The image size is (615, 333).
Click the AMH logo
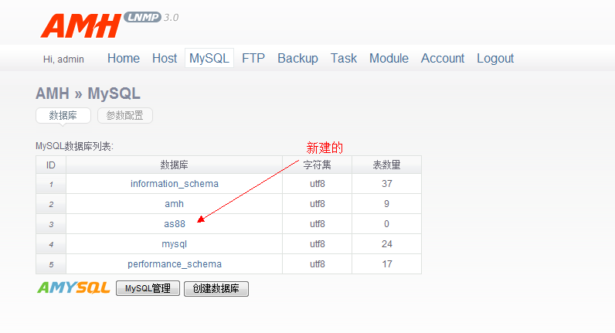[x=81, y=25]
